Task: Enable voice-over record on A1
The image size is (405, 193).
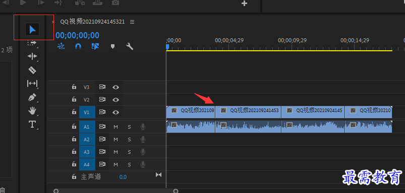Action: [x=143, y=127]
